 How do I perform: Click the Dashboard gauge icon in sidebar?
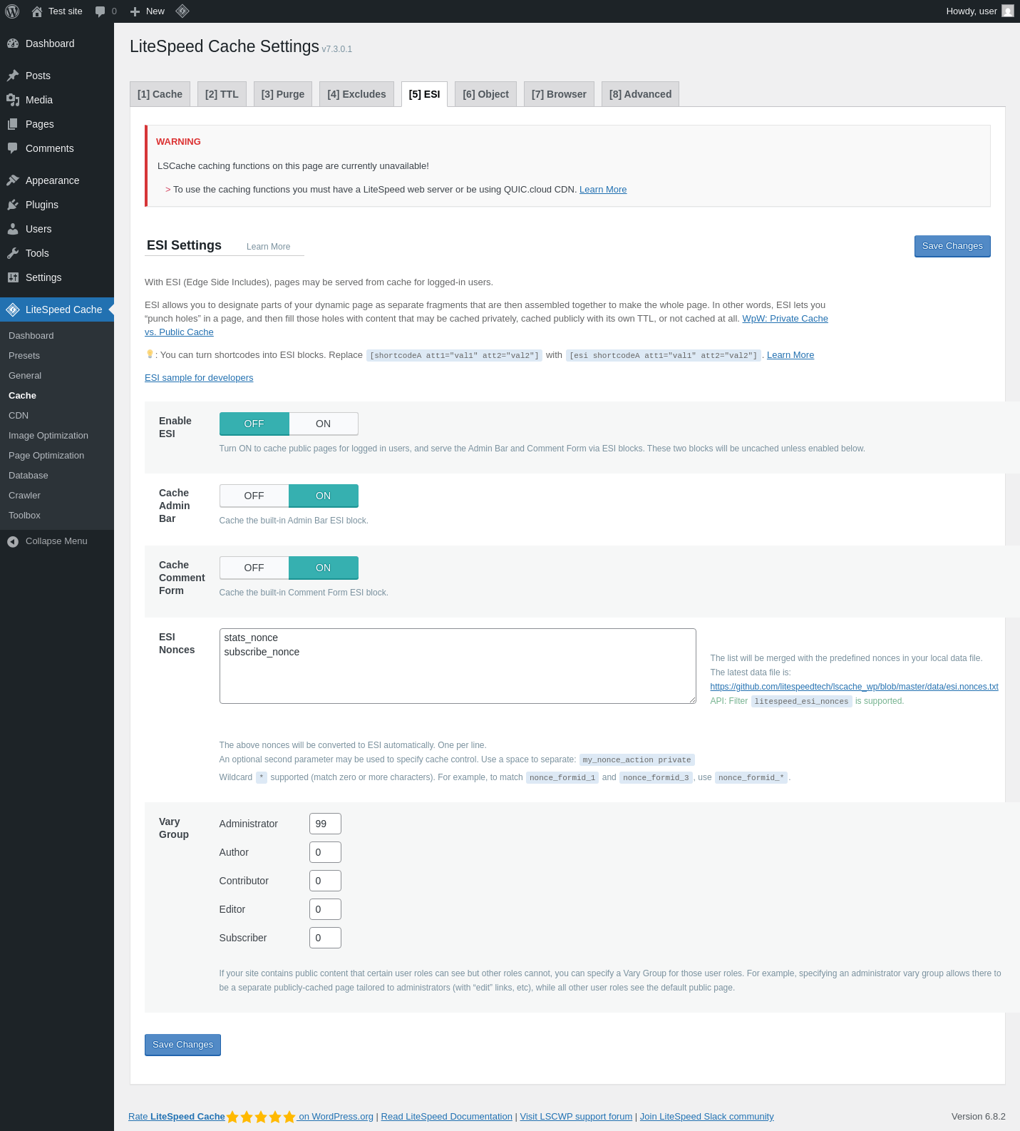(13, 43)
